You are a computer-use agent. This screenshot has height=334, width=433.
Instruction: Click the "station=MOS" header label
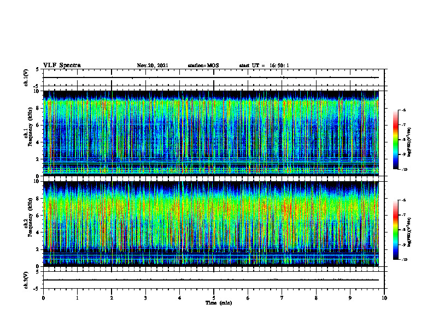pyautogui.click(x=203, y=65)
